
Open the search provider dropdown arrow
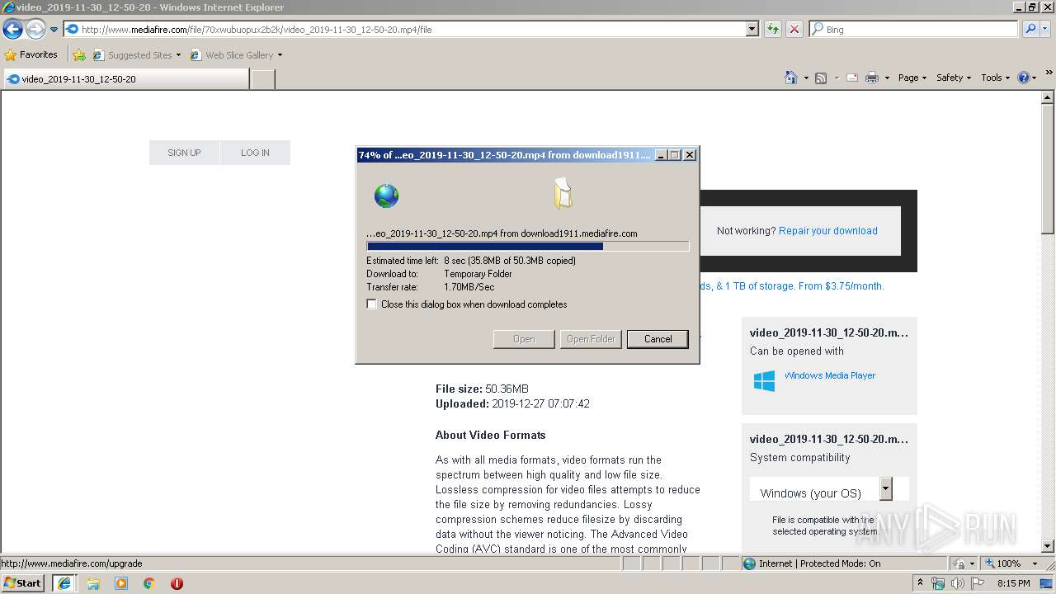pyautogui.click(x=1046, y=29)
